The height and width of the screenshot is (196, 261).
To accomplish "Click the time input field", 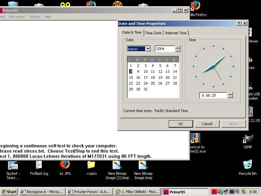I will (213, 95).
